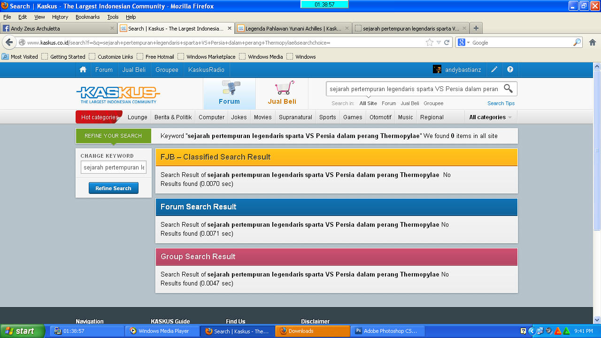
Task: Click the 01:38:57 taskbar item
Action: point(87,331)
